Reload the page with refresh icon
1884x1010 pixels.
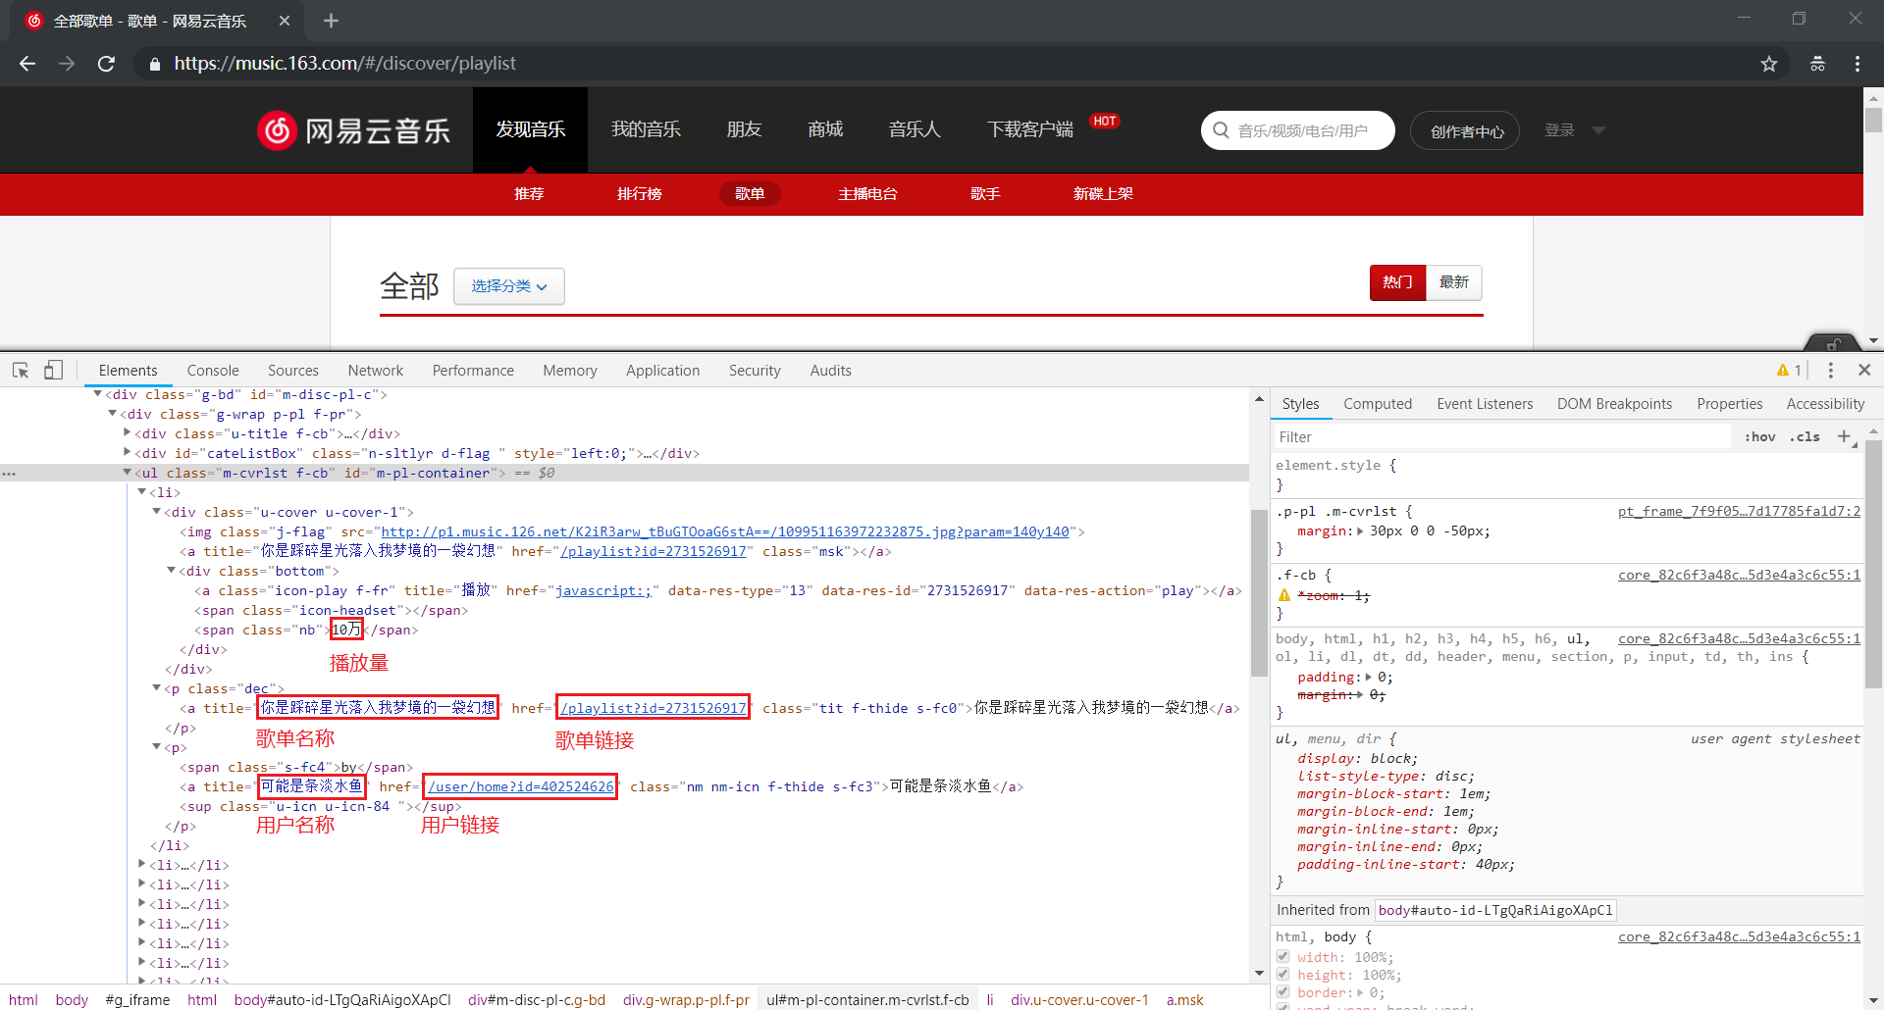[106, 64]
